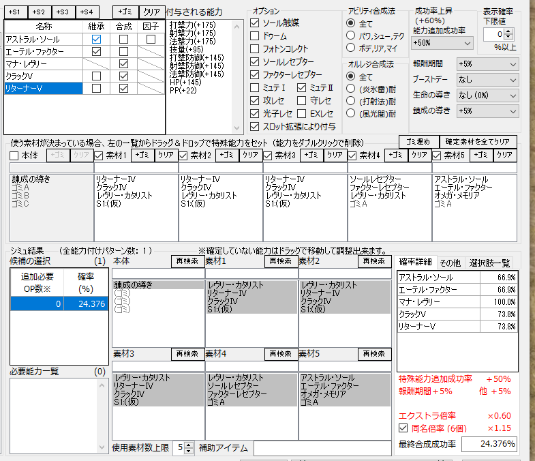Select アストラル・ソール in 素材5 input box
Image resolution: width=535 pixels, height=461 pixels.
click(461, 179)
